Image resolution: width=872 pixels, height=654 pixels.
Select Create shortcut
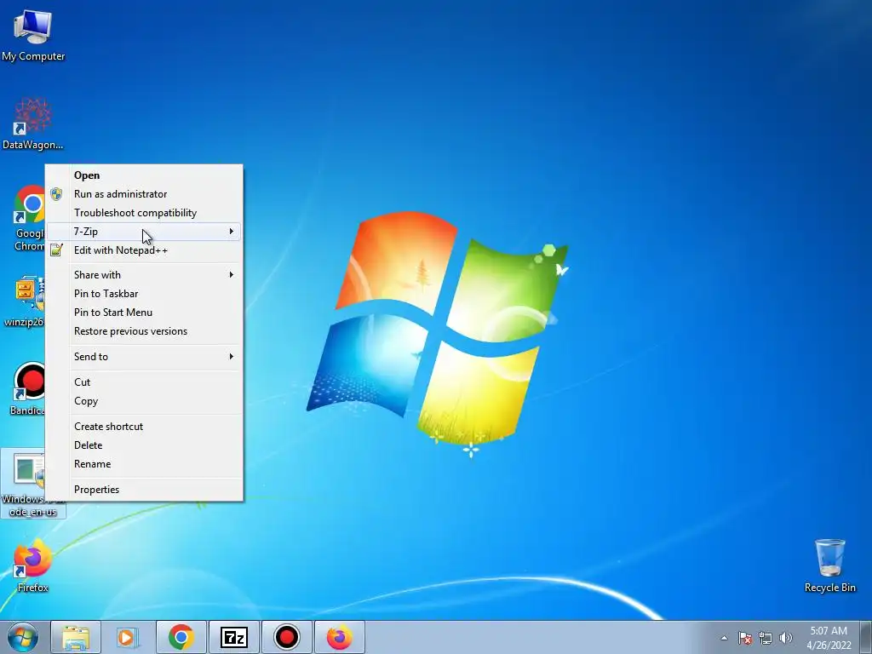143,427
